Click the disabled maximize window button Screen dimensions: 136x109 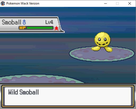coord(117,3)
